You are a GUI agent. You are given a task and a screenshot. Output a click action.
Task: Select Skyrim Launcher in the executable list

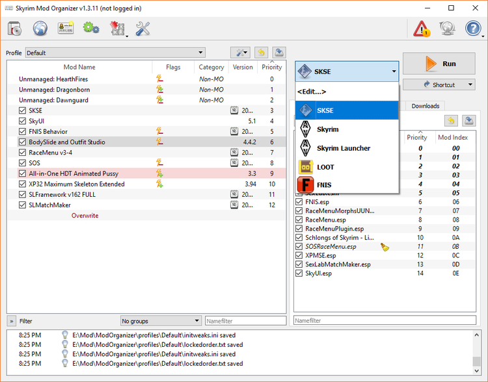(x=347, y=148)
